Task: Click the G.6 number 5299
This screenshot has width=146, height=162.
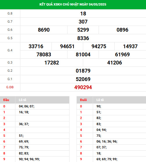Action: (83, 30)
